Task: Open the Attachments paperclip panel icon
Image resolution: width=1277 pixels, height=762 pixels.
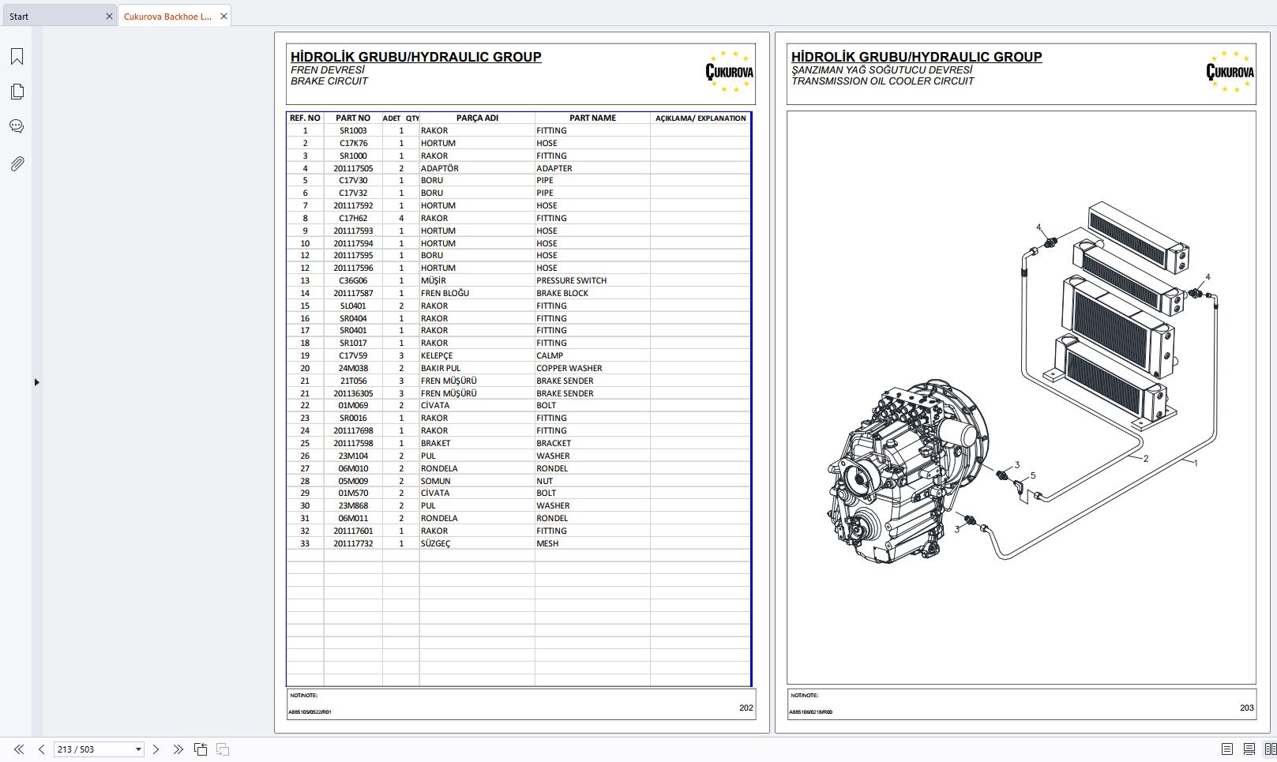Action: 17,163
